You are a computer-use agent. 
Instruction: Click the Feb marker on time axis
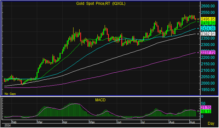tap(14, 122)
